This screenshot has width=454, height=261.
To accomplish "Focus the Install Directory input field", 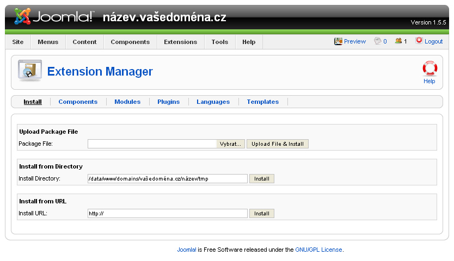I will (168, 178).
